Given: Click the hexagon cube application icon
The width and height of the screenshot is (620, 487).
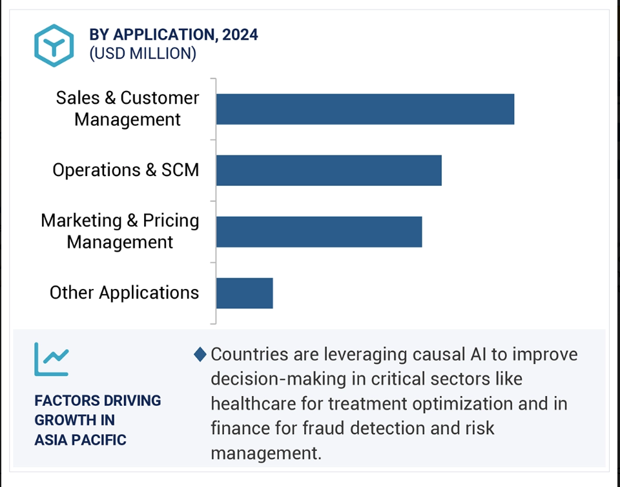Looking at the screenshot, I should [54, 45].
